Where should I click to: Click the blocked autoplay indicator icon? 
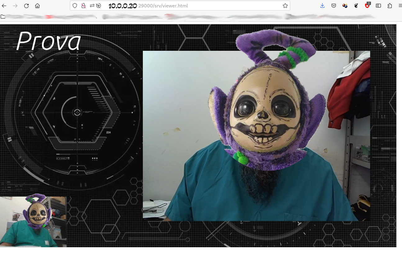pyautogui.click(x=99, y=6)
